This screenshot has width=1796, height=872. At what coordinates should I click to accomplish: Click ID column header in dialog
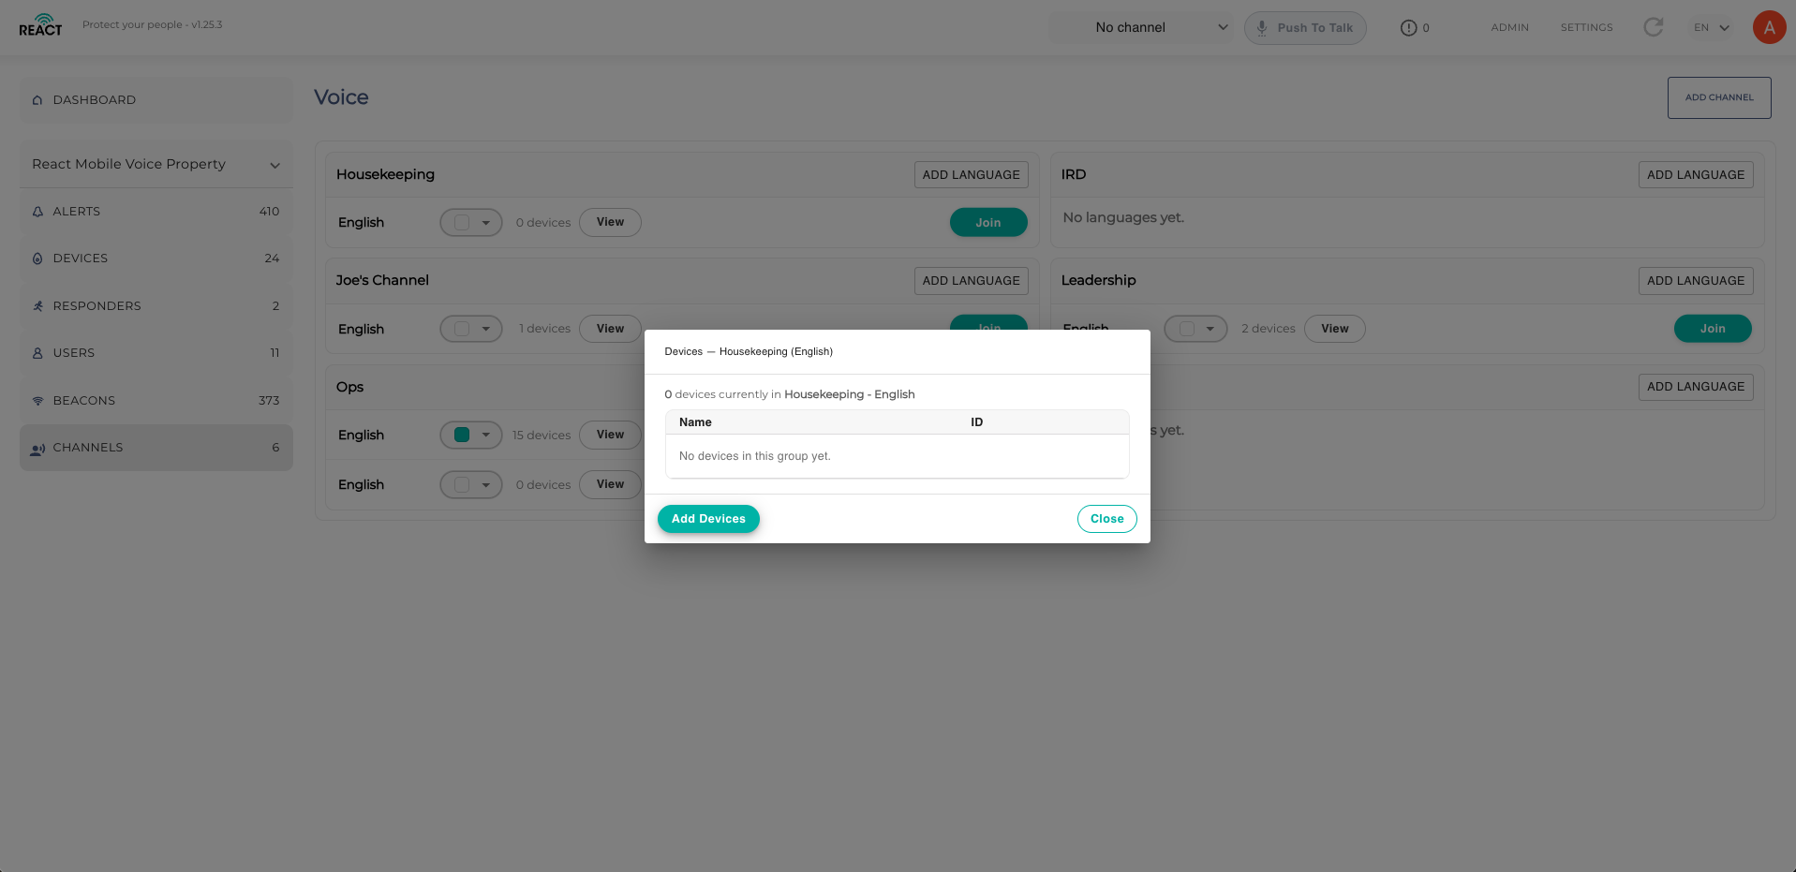(x=976, y=422)
